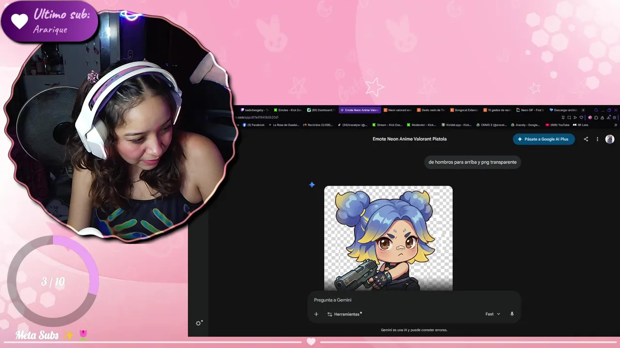620x348 pixels.
Task: Open the Kicklet.app bookmark
Action: coord(456,125)
